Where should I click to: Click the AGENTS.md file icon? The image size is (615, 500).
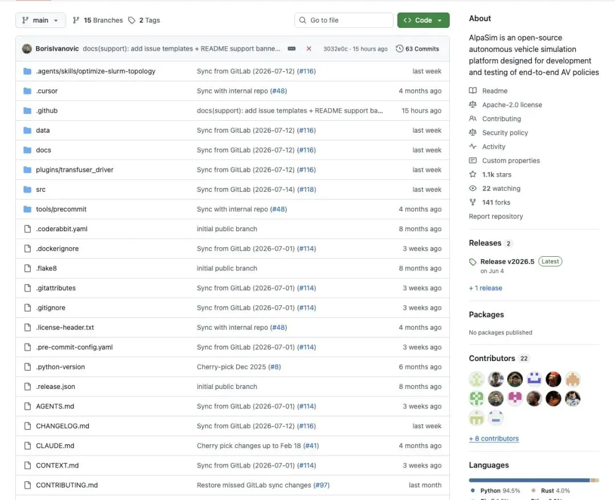coord(27,406)
